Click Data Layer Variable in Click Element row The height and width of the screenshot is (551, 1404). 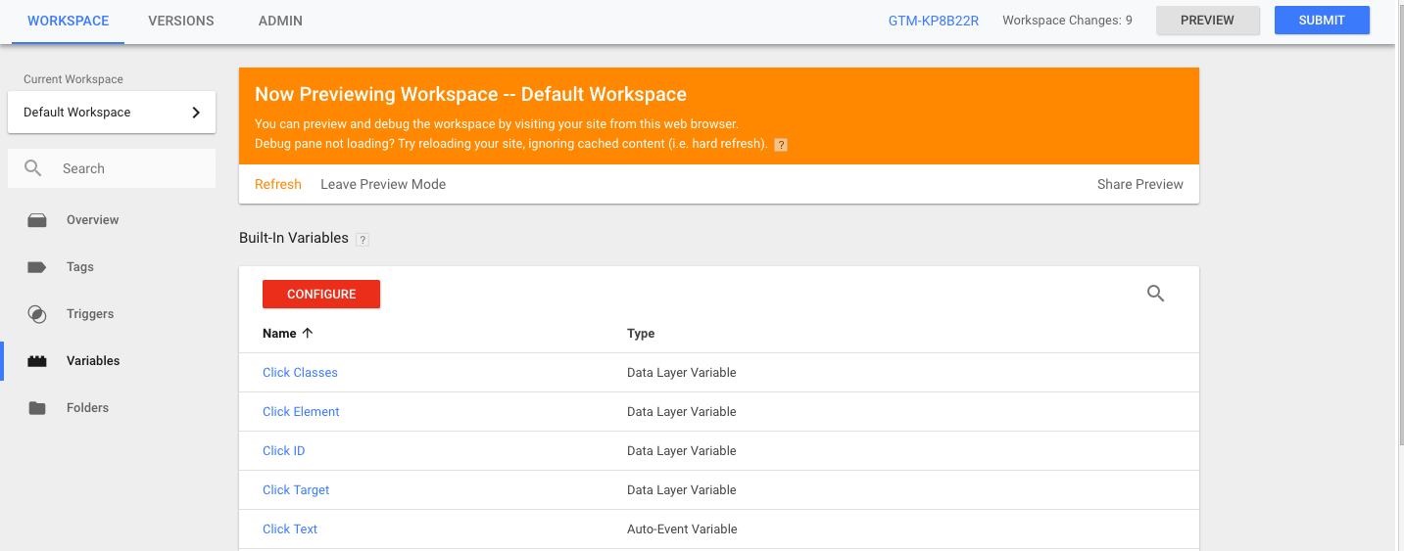click(x=682, y=412)
